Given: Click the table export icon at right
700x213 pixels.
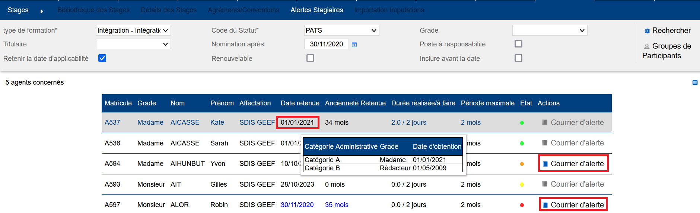Looking at the screenshot, I should [x=695, y=83].
